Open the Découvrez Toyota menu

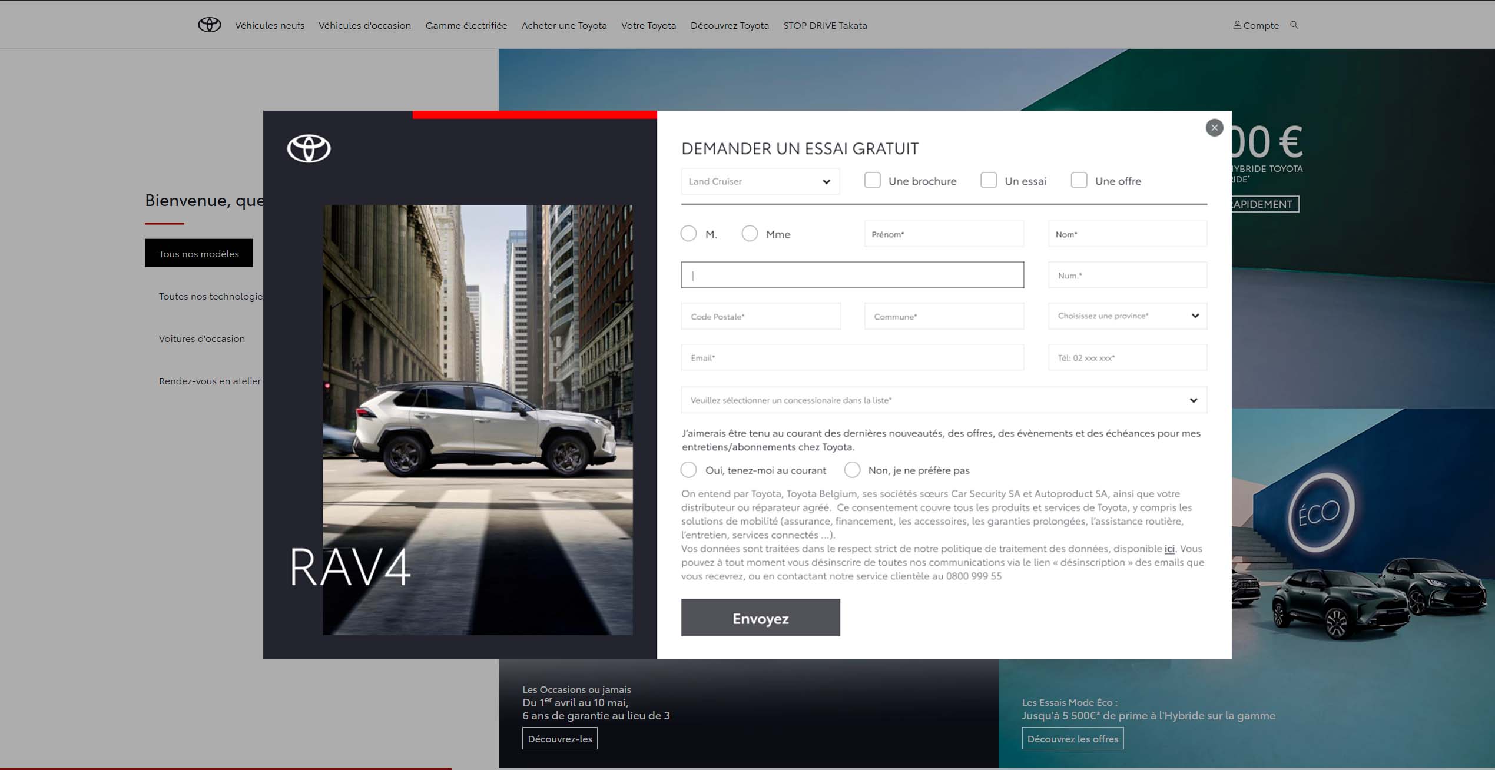pyautogui.click(x=730, y=25)
